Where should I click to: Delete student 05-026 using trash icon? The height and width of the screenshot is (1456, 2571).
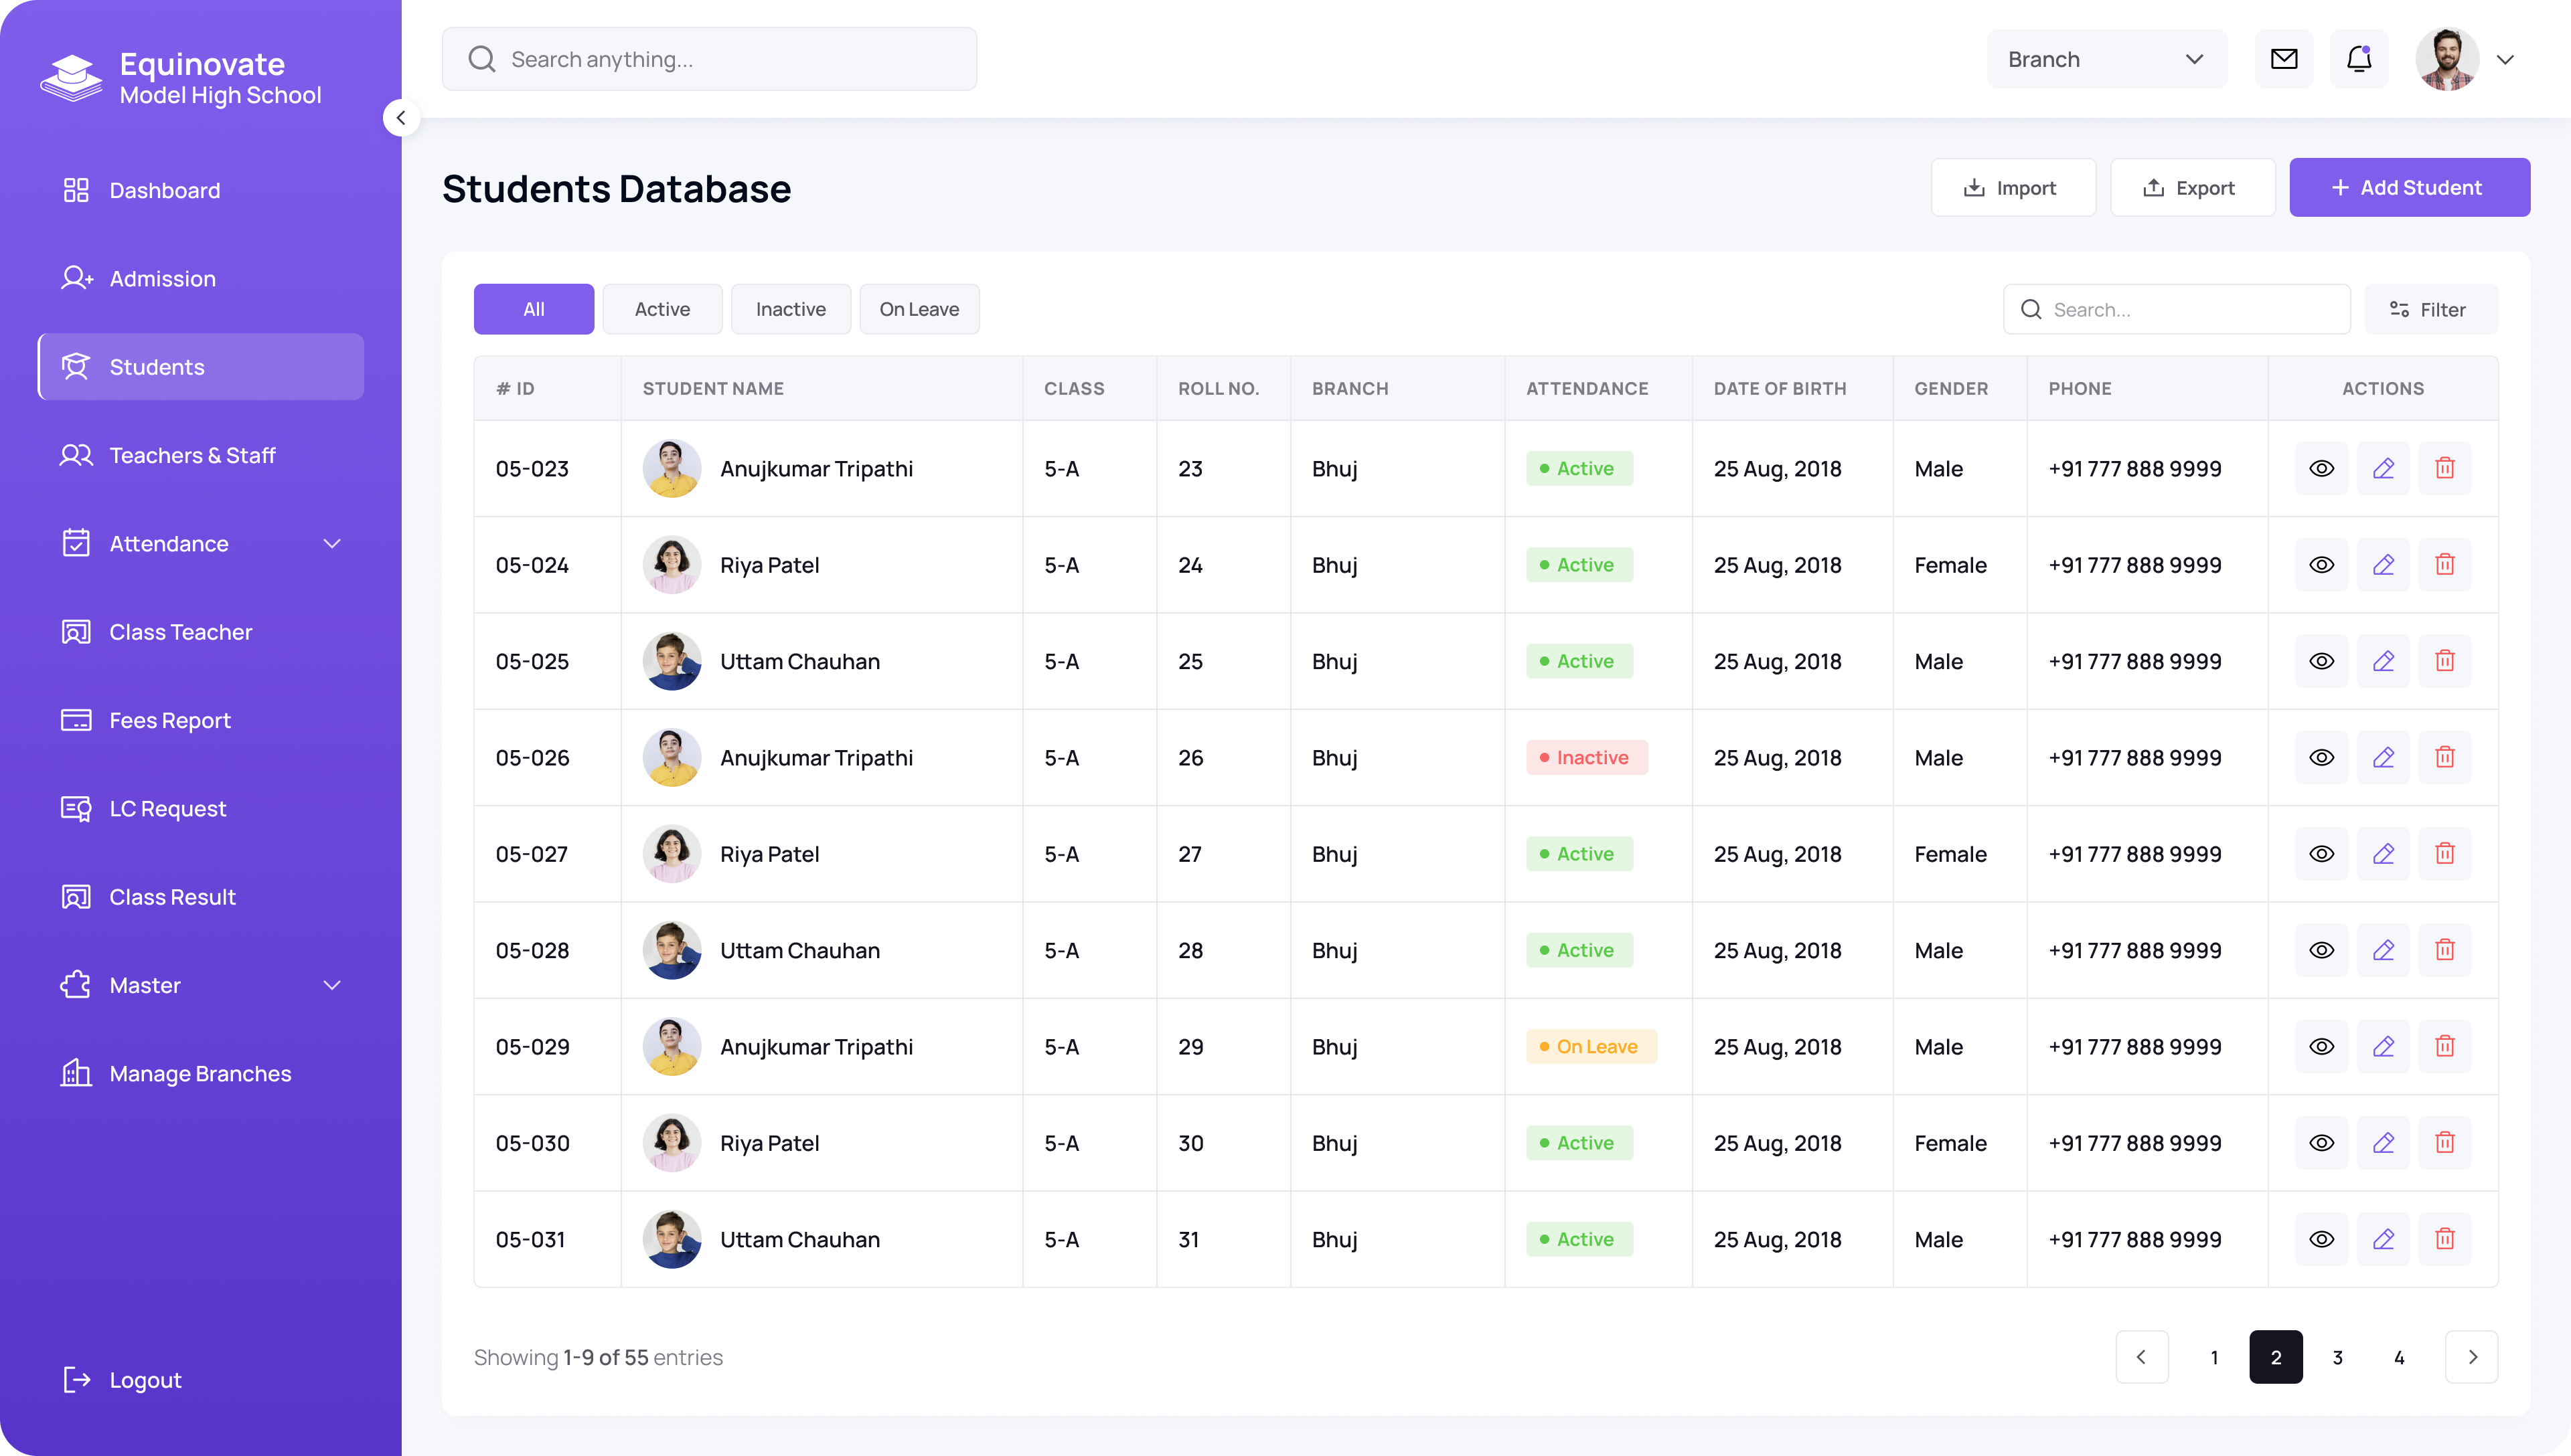point(2444,757)
